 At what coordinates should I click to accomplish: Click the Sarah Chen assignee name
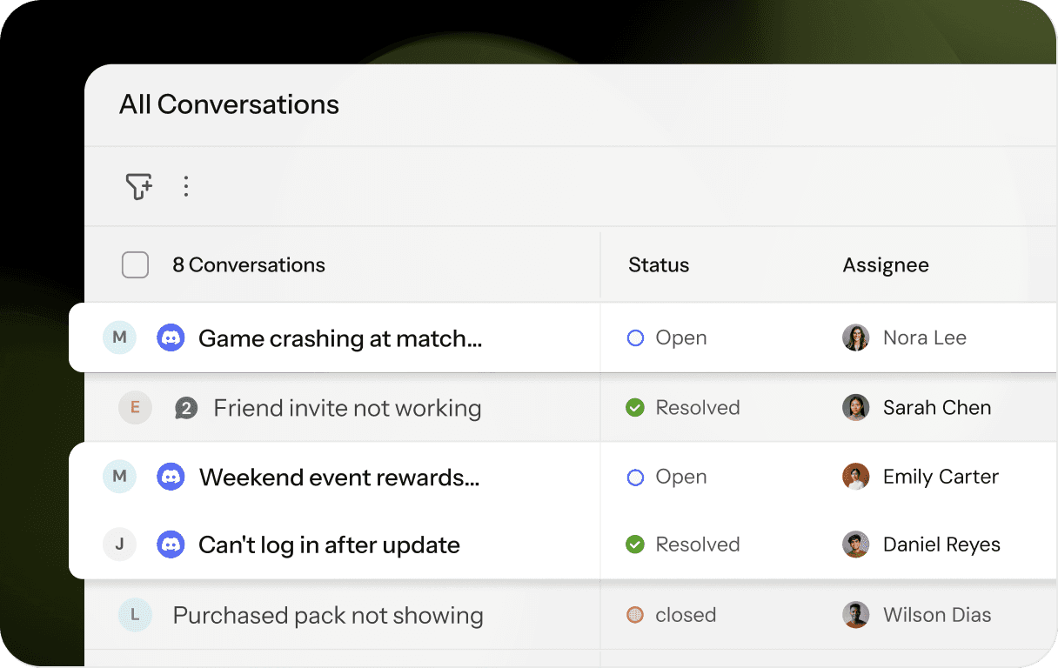[937, 407]
